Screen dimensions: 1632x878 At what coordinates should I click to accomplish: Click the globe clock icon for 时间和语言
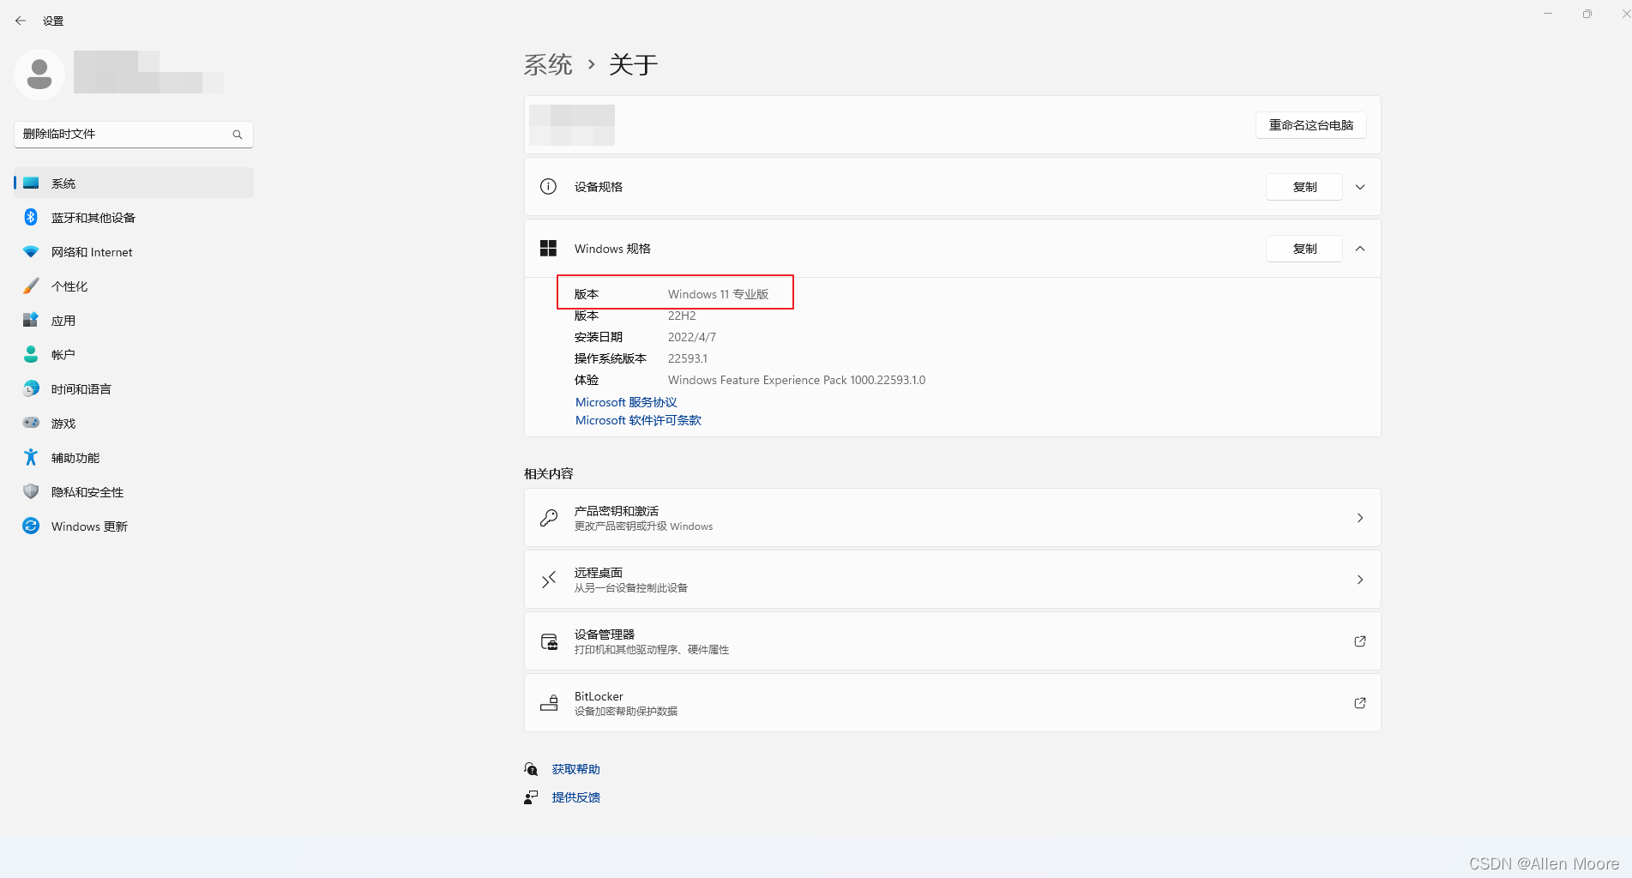(x=31, y=388)
